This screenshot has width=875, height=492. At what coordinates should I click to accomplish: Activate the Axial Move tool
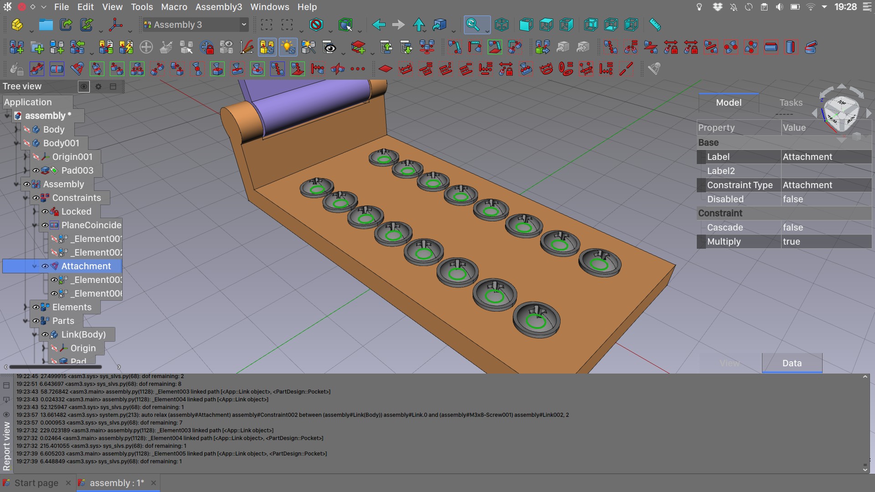click(166, 46)
